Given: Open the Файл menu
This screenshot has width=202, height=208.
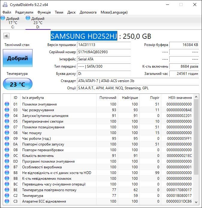Looking at the screenshot, I should click(x=7, y=12).
